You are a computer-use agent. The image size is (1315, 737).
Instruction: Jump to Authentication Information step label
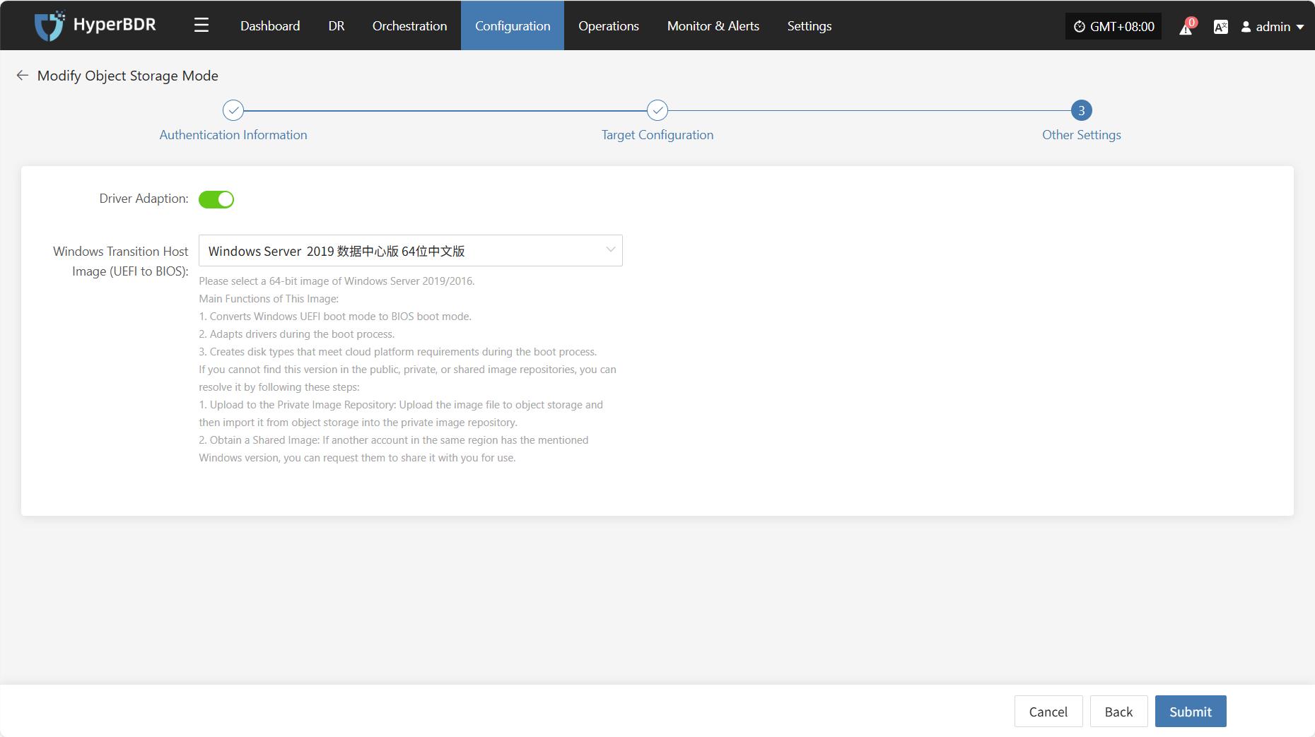tap(233, 135)
